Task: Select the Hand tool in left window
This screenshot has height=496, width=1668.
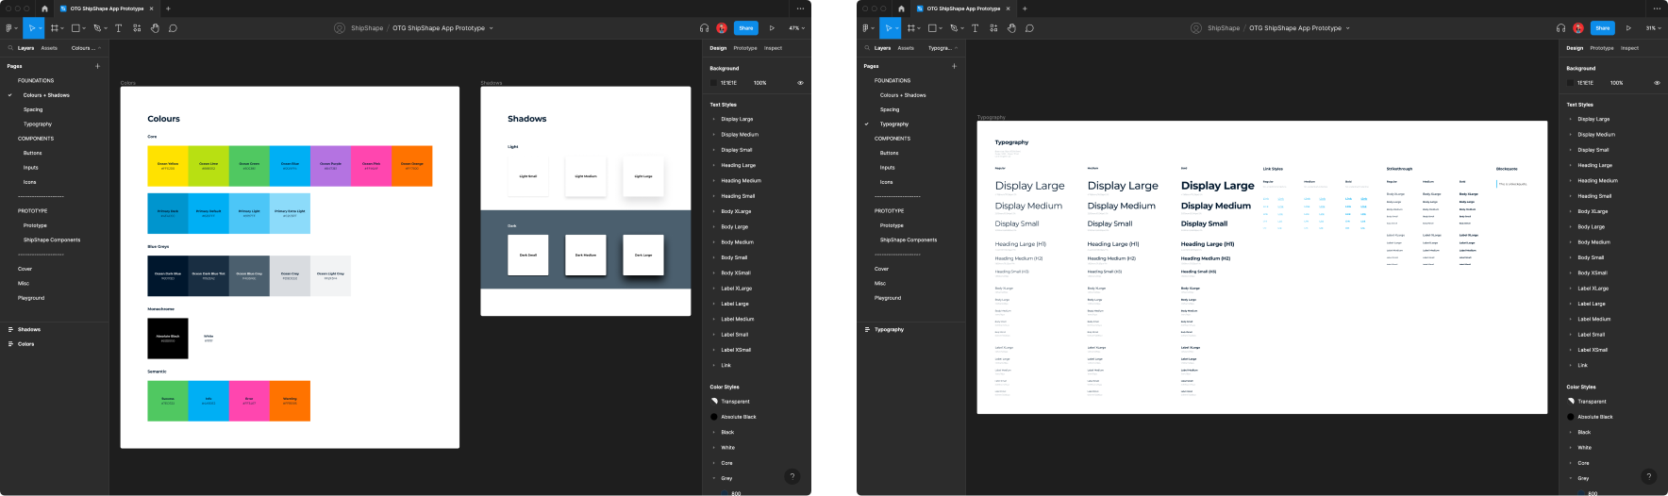Action: (155, 28)
